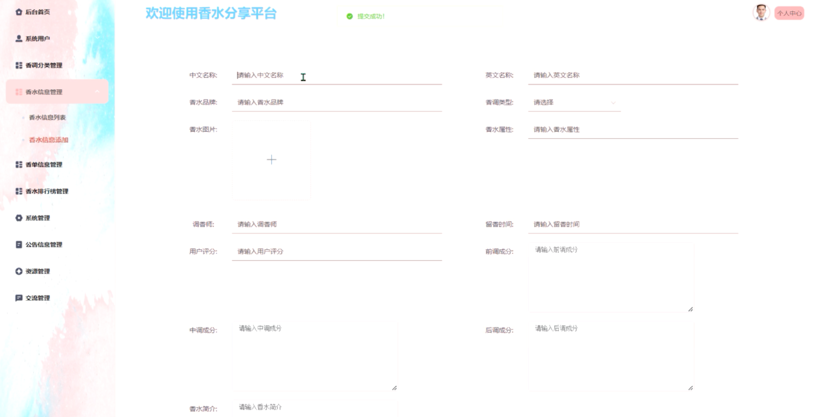The image size is (836, 417).
Task: Open 香水信息列表 submenu item
Action: coord(47,118)
